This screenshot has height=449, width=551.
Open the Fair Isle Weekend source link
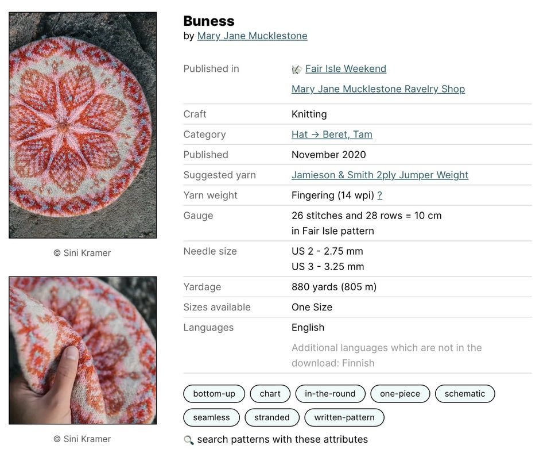coord(346,69)
